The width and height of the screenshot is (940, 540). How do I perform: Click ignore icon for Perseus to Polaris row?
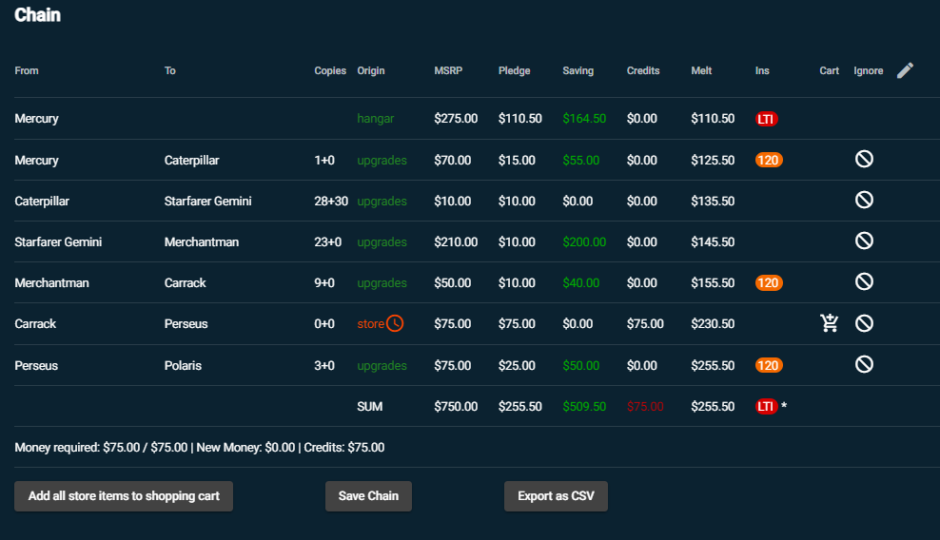864,365
